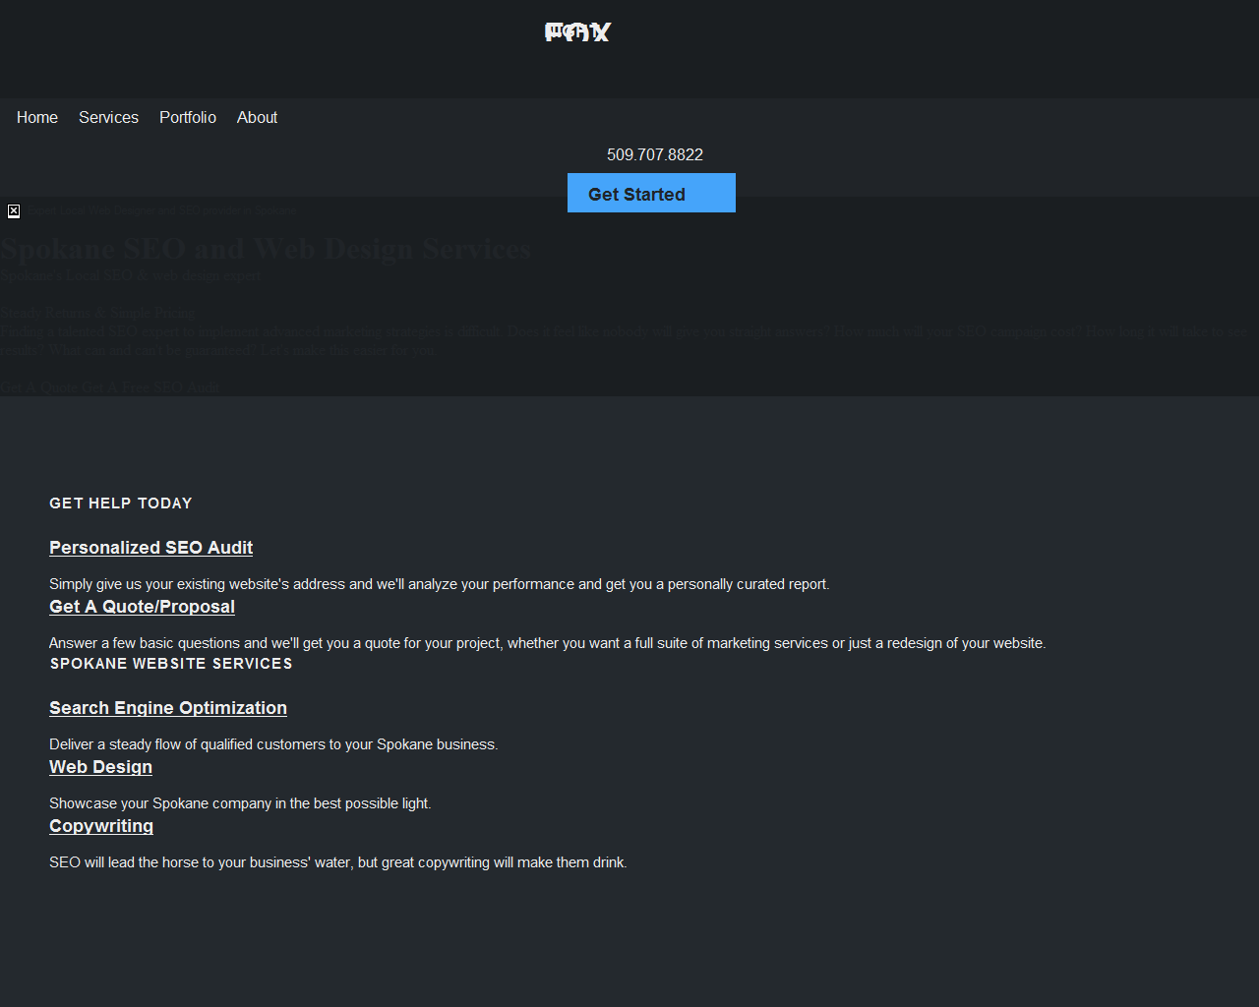
Task: Go to the Home page
Action: [x=37, y=117]
